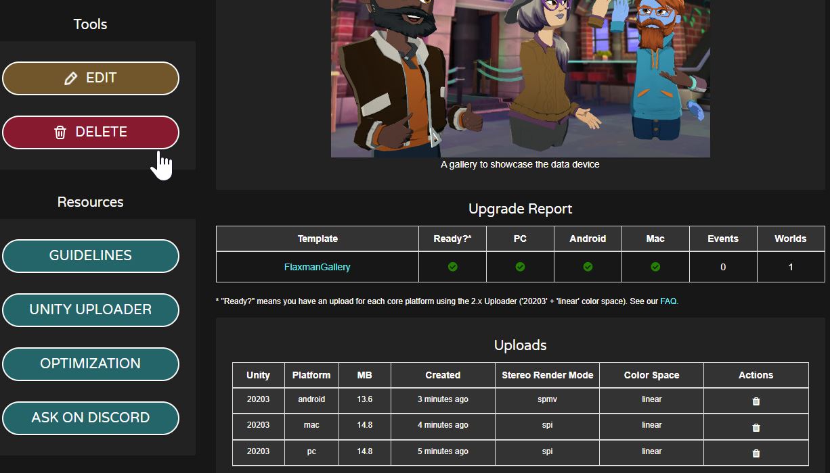Image resolution: width=830 pixels, height=473 pixels.
Task: Click the ASK ON DISCORD button
Action: 91,418
